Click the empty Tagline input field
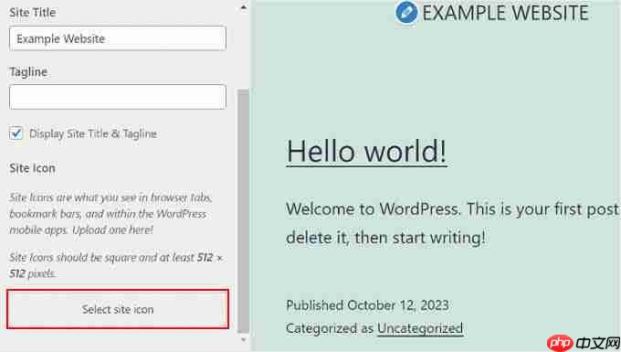 coord(118,97)
